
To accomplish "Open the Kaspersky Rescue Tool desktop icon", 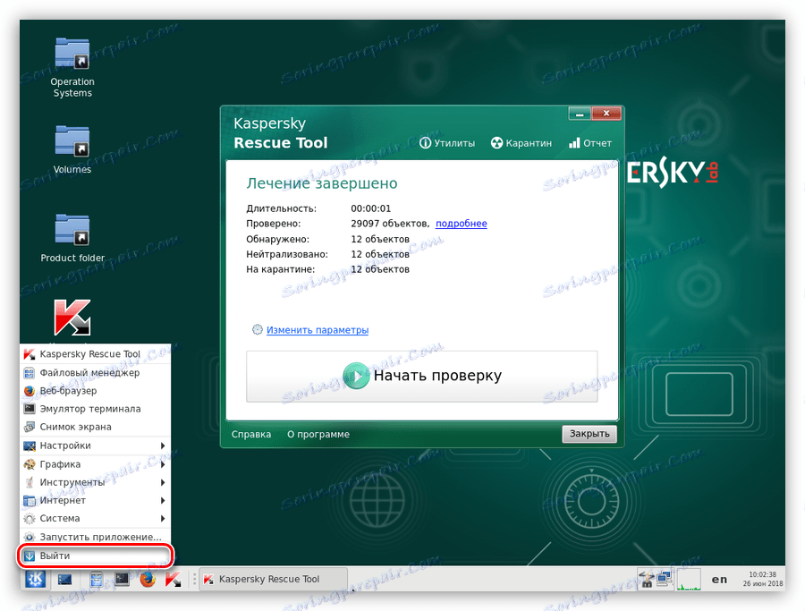I will click(x=70, y=318).
